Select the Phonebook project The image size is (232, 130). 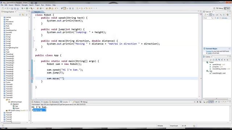(x=9, y=22)
